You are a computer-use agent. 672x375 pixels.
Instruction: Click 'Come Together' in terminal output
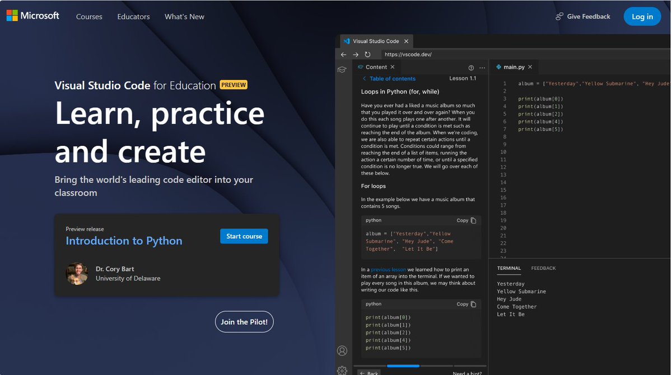pyautogui.click(x=516, y=307)
